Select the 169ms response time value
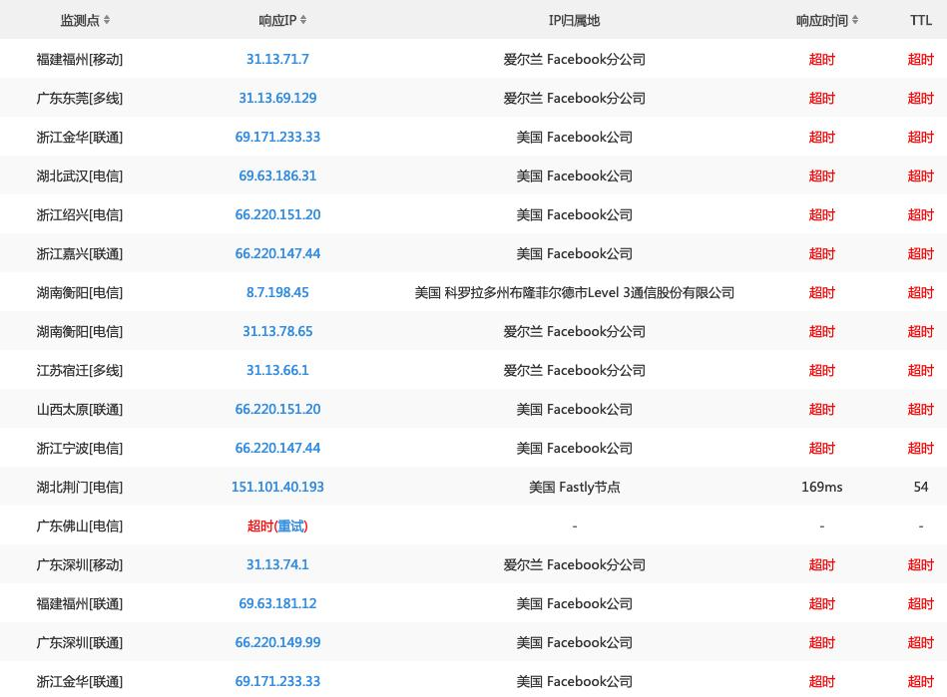This screenshot has width=947, height=697. tap(821, 487)
